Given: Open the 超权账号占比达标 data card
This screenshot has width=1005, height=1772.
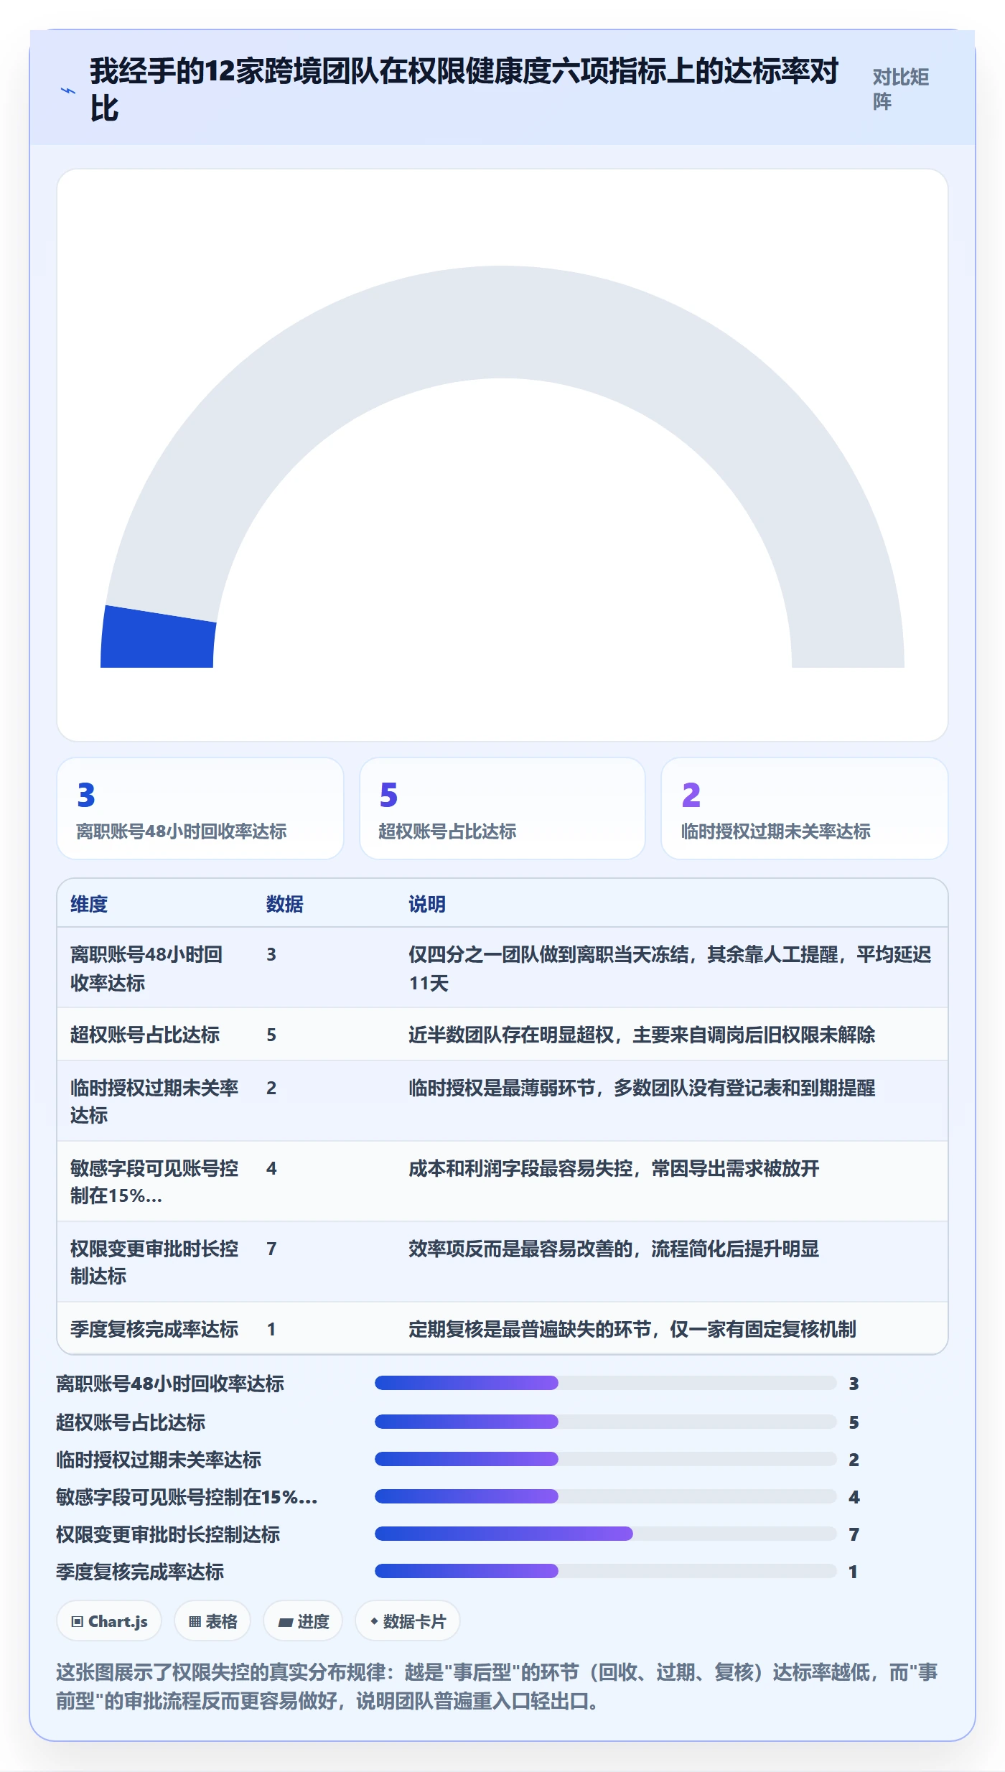Looking at the screenshot, I should [x=502, y=808].
